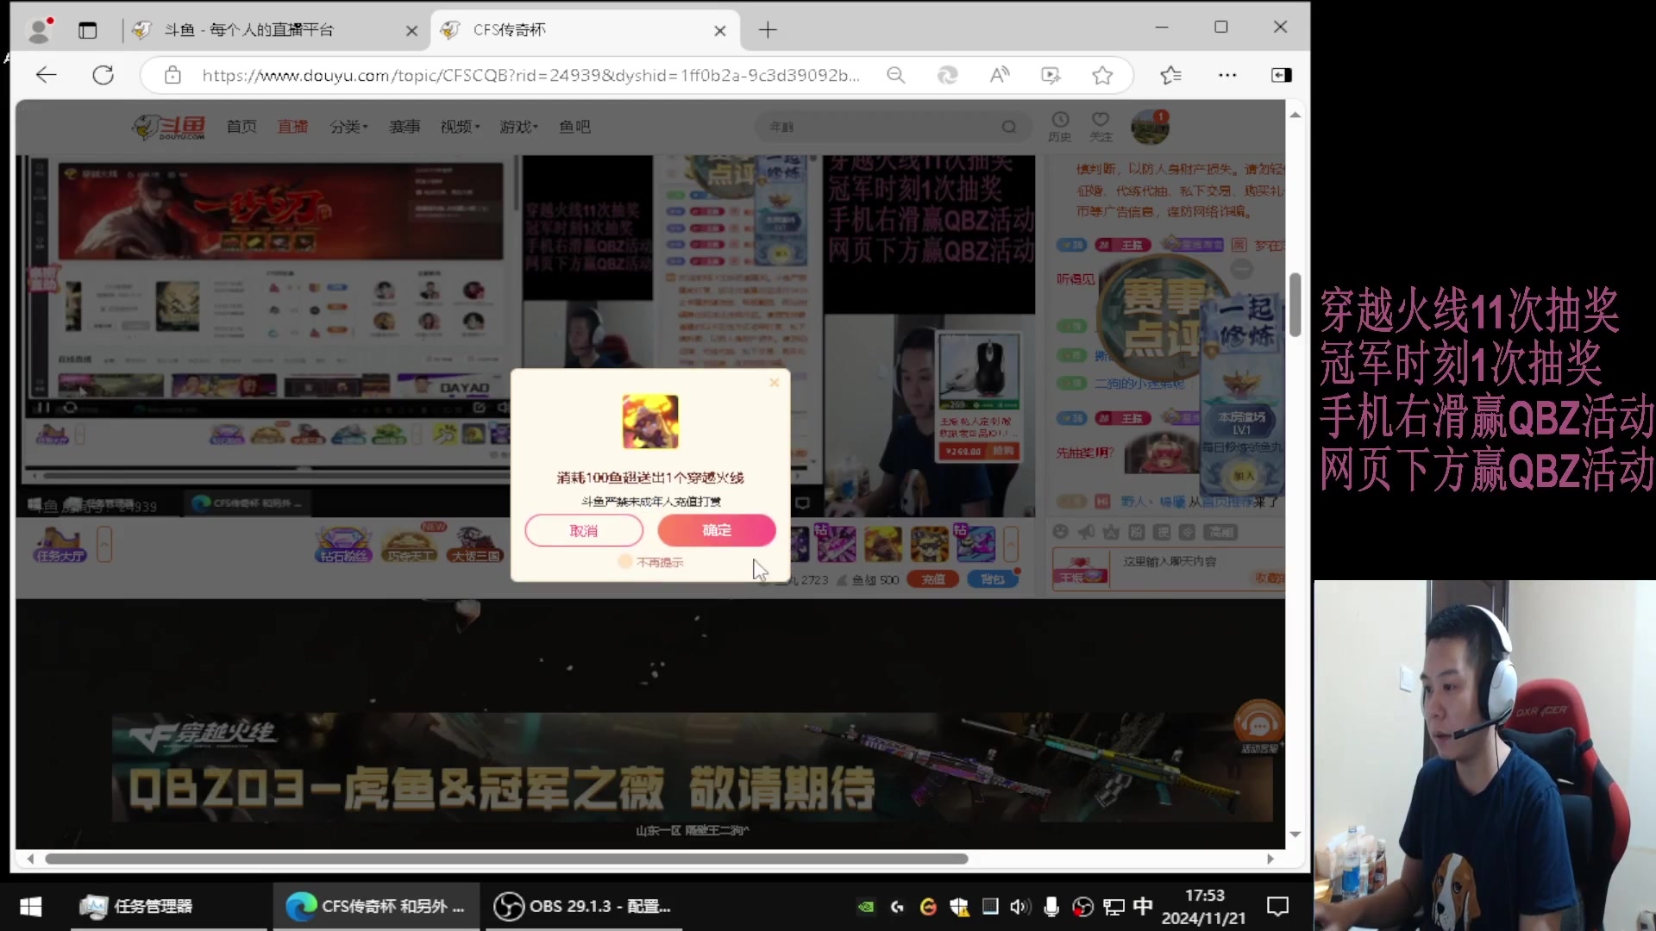Click the Douyu logo
This screenshot has width=1656, height=931.
[169, 127]
